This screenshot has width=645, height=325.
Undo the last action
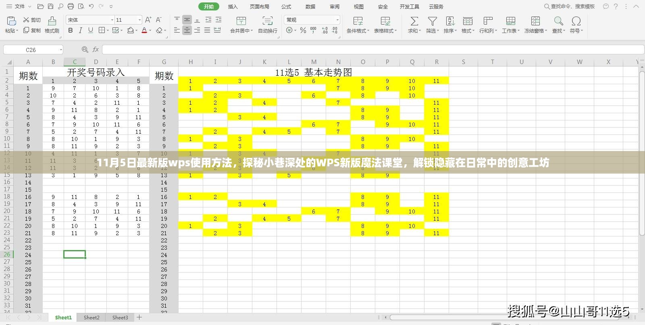91,6
